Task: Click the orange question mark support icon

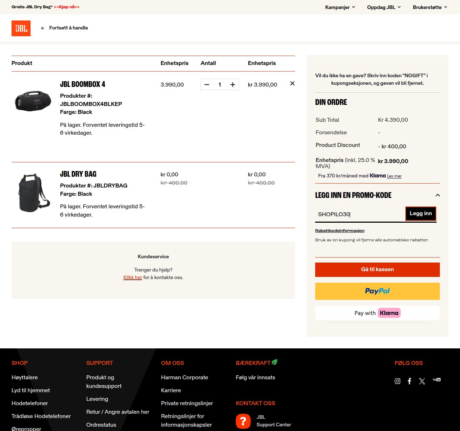Action: coord(243,421)
